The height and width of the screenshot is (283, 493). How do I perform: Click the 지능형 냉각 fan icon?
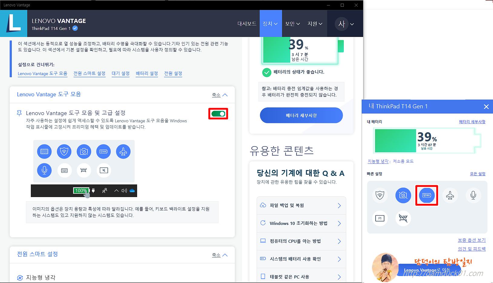(x=20, y=278)
